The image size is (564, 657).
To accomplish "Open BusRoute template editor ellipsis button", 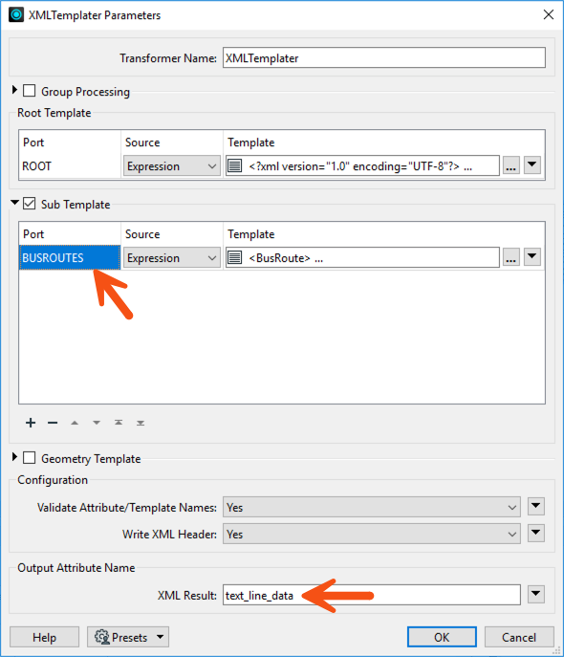I will (x=510, y=257).
